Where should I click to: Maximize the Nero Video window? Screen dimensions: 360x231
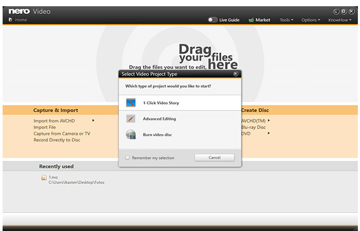pos(344,11)
